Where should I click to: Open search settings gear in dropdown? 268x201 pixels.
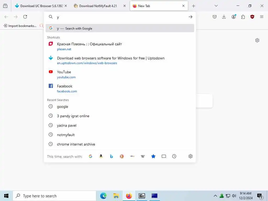[x=191, y=156]
